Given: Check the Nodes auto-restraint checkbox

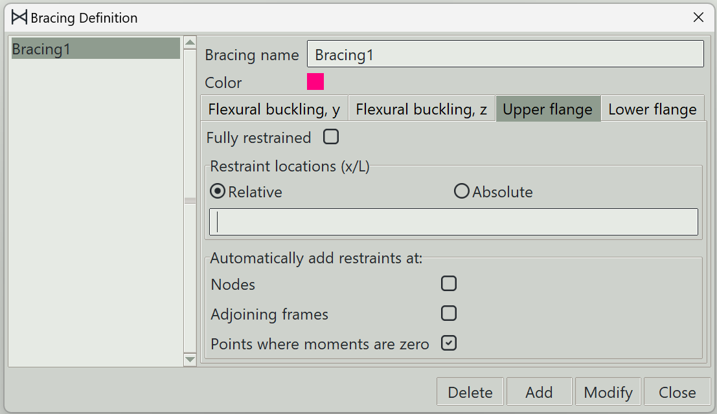Looking at the screenshot, I should coord(449,283).
